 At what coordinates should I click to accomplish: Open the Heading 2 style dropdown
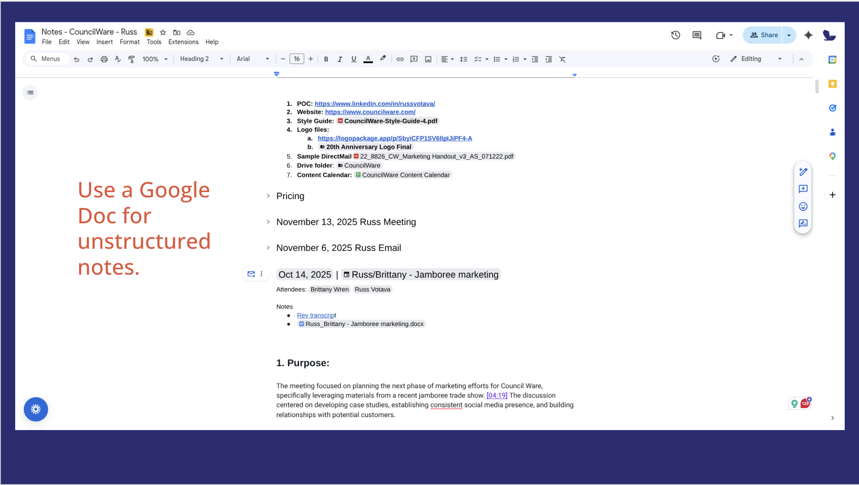pos(201,59)
